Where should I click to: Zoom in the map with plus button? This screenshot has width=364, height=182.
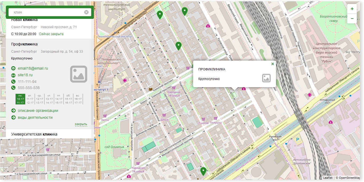[352, 9]
